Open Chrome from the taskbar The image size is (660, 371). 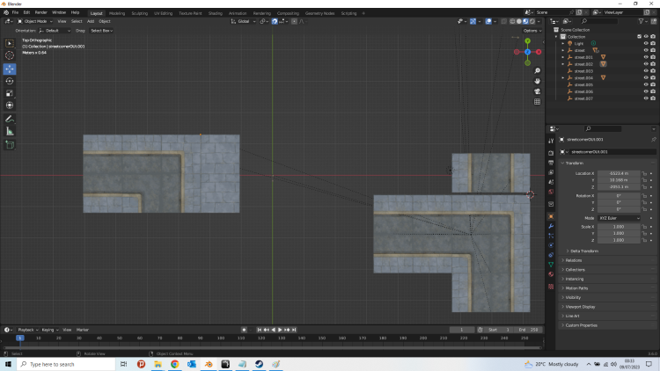[175, 364]
